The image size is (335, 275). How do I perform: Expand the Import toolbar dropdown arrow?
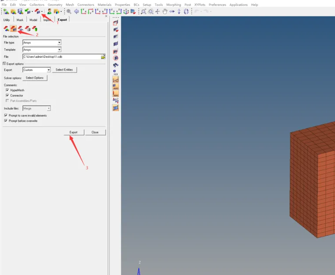pyautogui.click(x=32, y=11)
